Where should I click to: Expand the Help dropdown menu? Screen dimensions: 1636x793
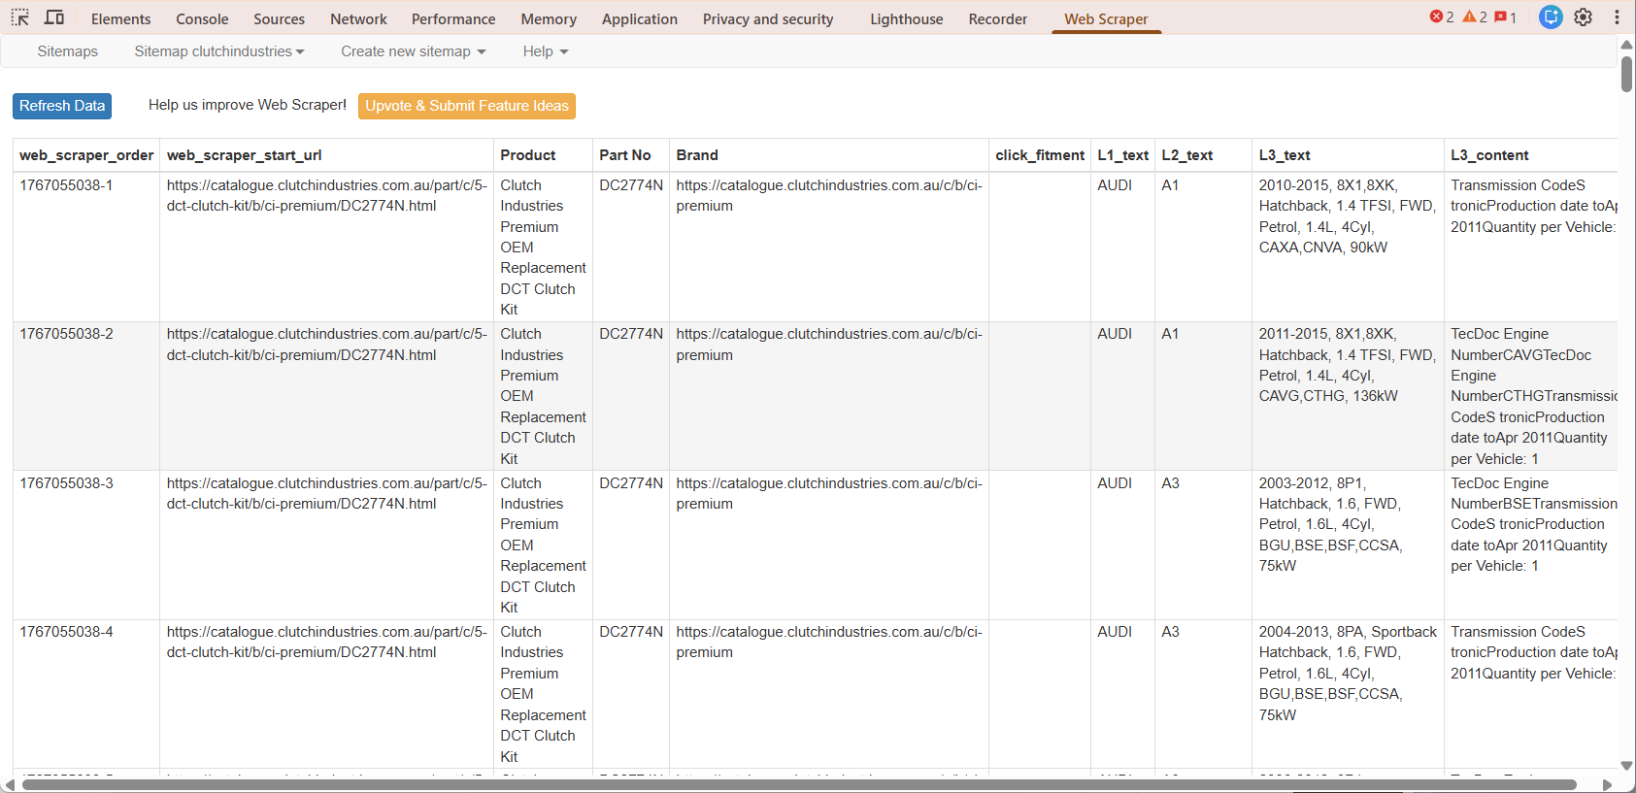point(545,51)
